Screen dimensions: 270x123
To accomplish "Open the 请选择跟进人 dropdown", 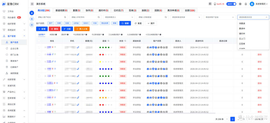I will 119,17.
